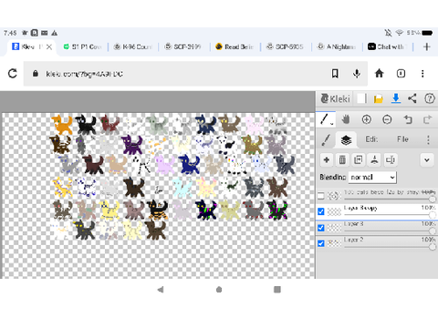The image size is (438, 328).
Task: Reload the page in browser
Action: pos(13,74)
